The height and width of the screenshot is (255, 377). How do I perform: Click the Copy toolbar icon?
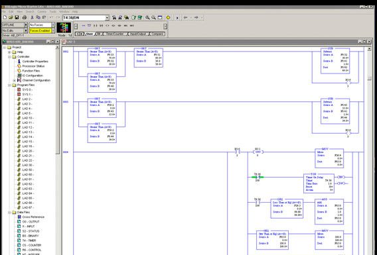[x=38, y=17]
